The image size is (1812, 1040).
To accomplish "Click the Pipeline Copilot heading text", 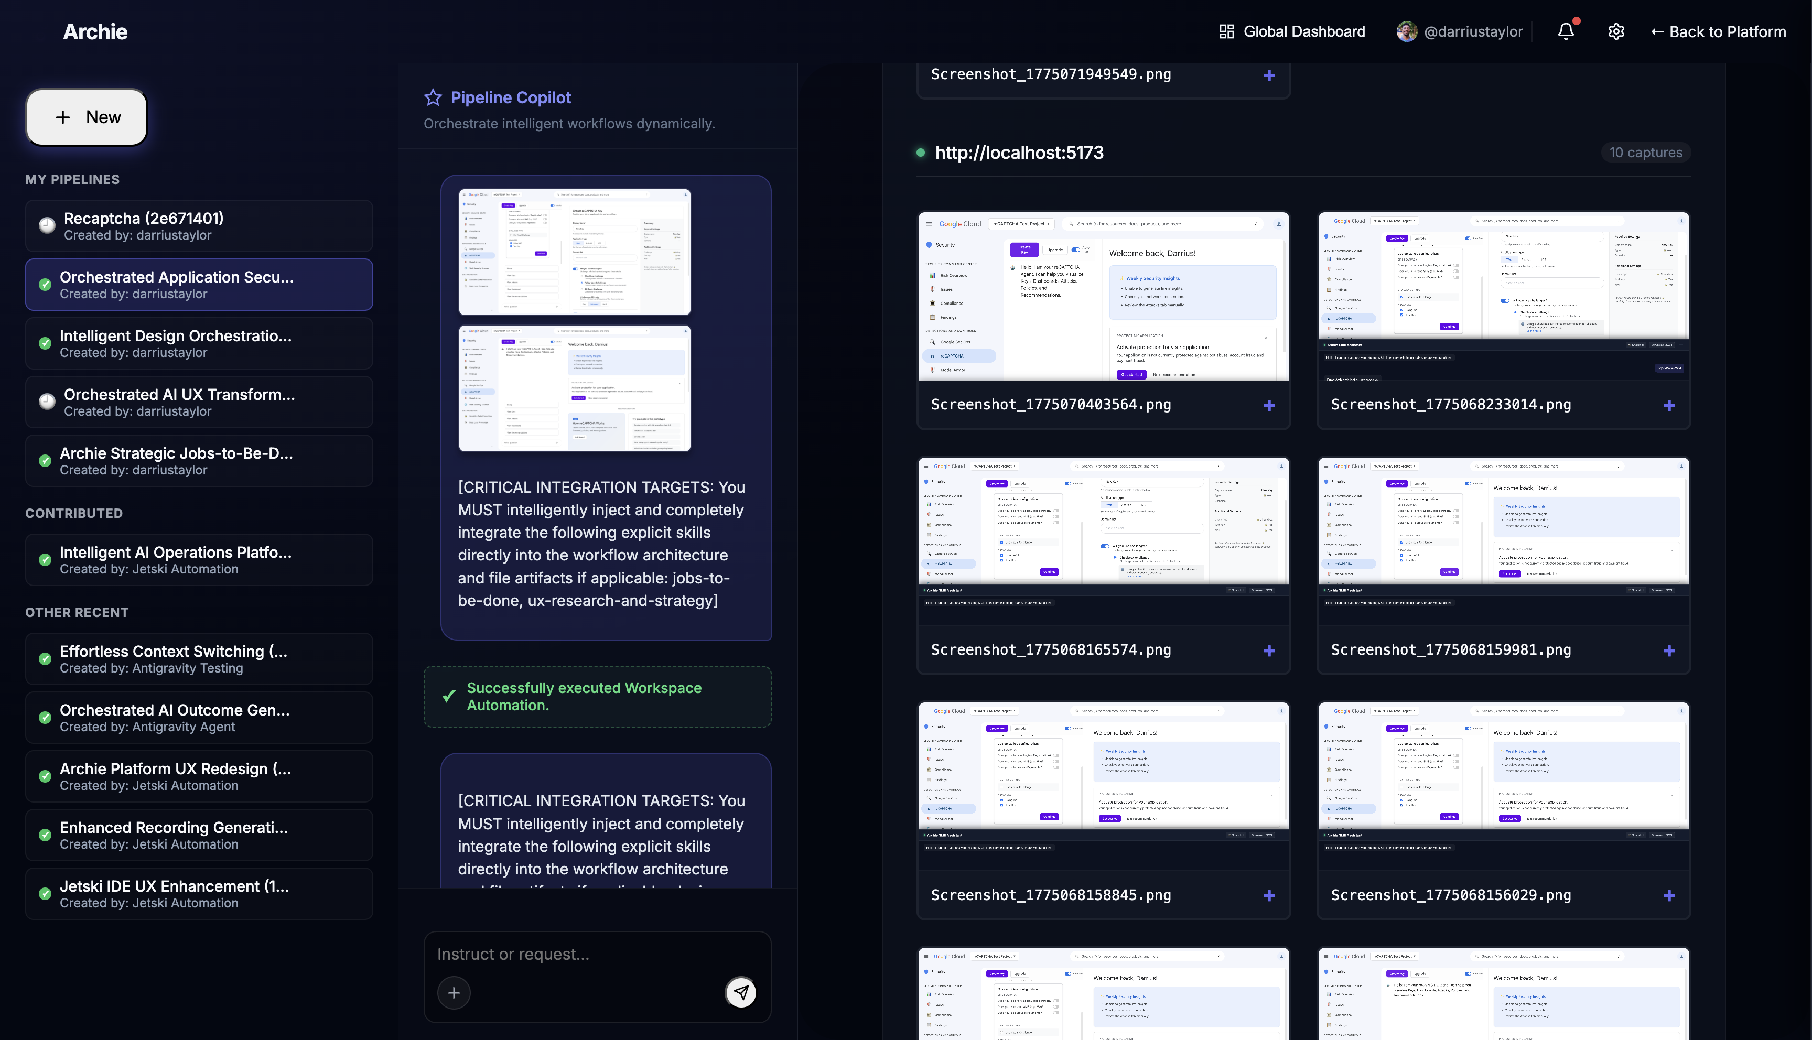I will click(511, 97).
